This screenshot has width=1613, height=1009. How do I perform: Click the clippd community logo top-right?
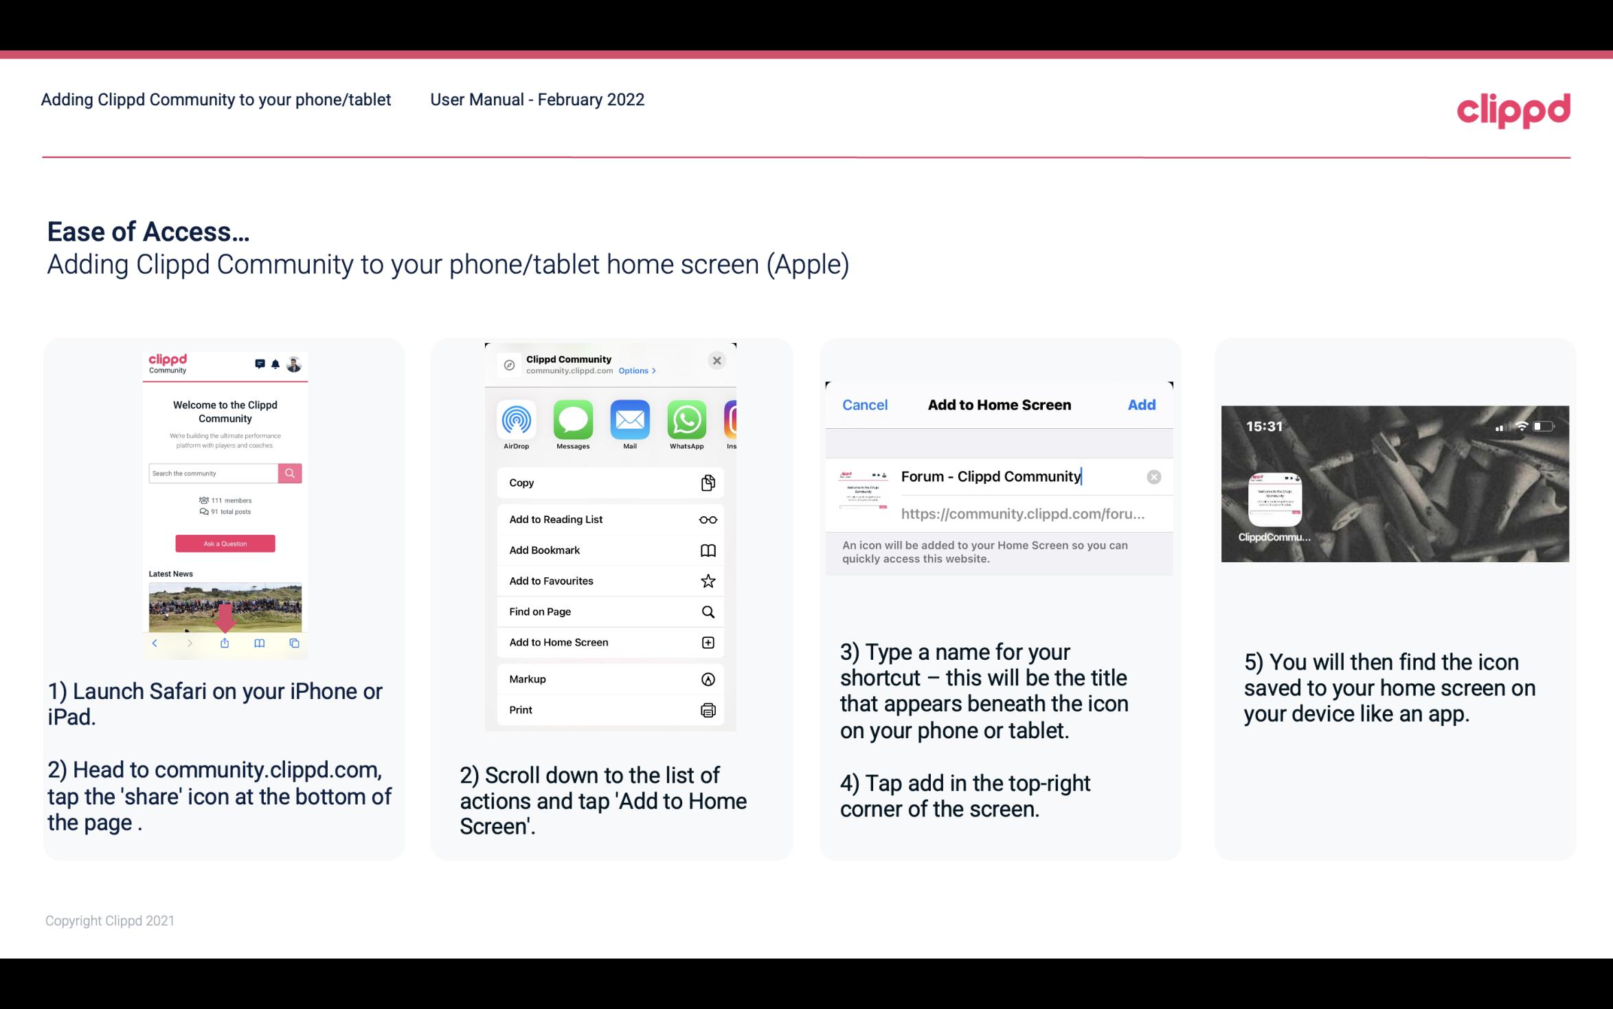click(1513, 109)
